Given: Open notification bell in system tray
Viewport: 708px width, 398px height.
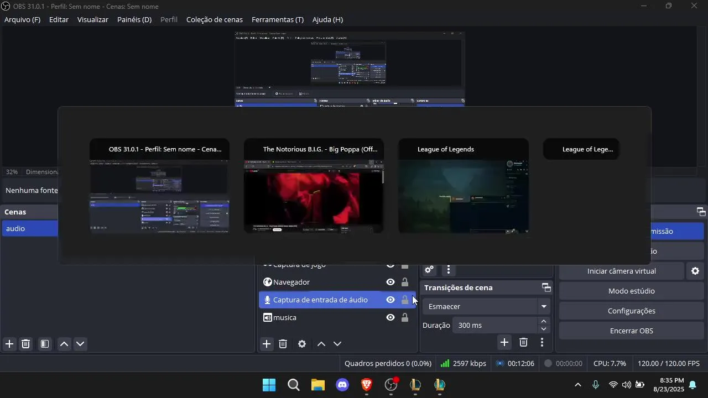Looking at the screenshot, I should 693,385.
